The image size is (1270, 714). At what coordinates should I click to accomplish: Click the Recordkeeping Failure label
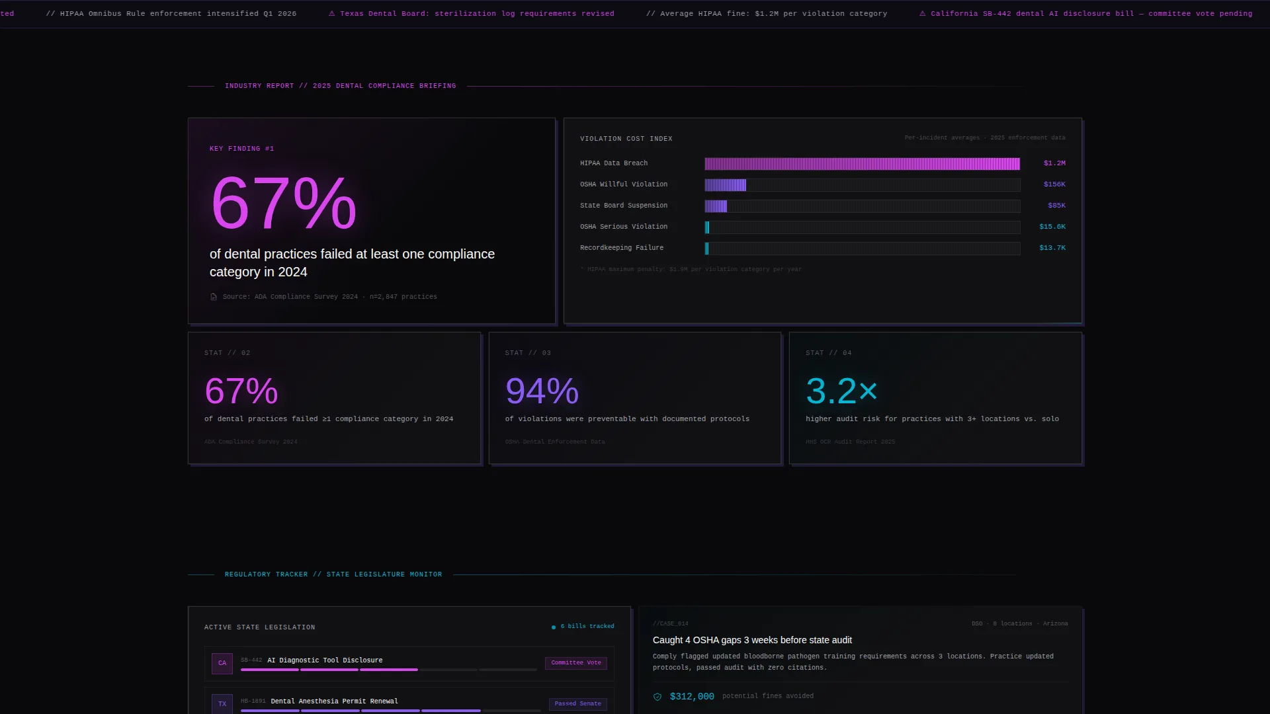click(622, 248)
